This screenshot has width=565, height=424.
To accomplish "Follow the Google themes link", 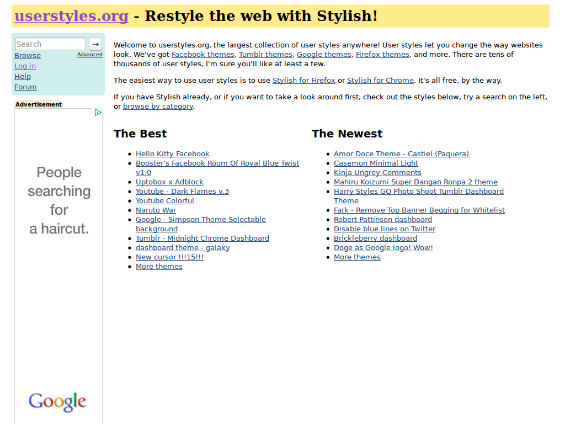I will [x=324, y=55].
